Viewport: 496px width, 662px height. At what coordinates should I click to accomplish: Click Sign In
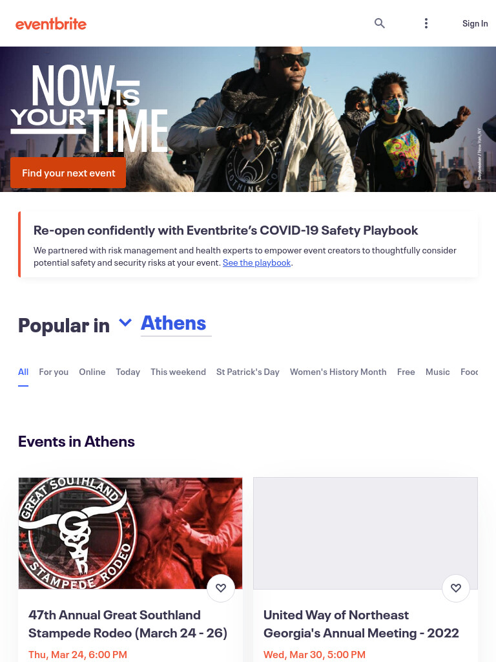[x=475, y=23]
